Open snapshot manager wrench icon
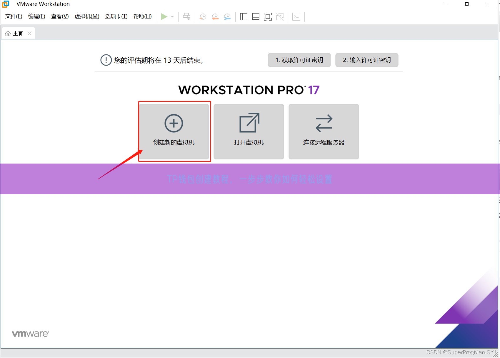The width and height of the screenshot is (500, 358). tap(227, 17)
